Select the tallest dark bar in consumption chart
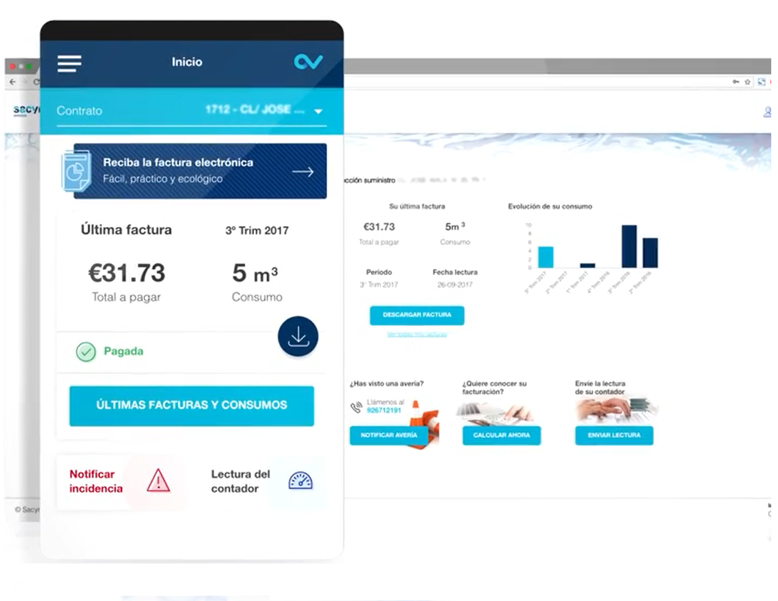The width and height of the screenshot is (778, 601). [629, 246]
